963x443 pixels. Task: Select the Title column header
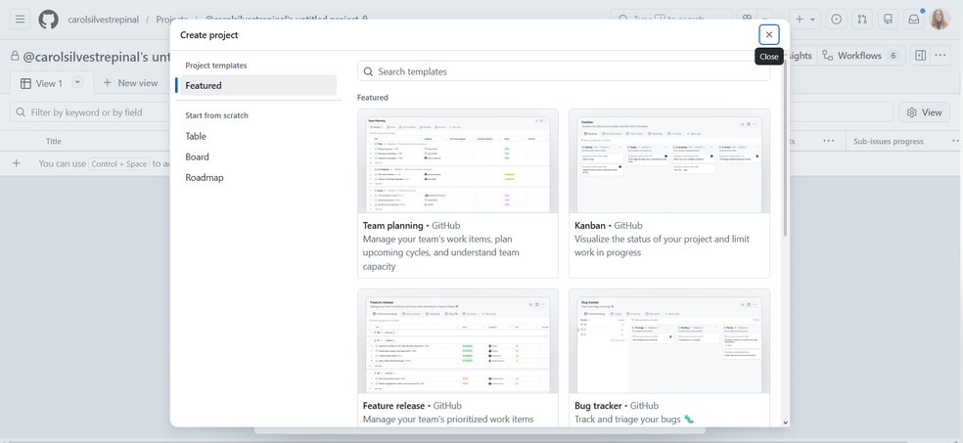tap(54, 141)
